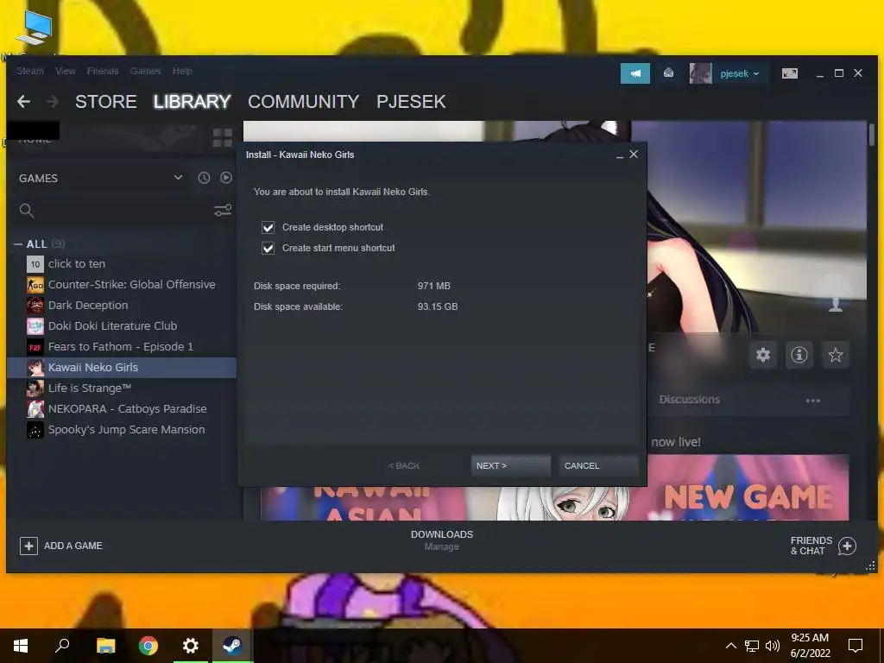This screenshot has height=663, width=884.
Task: Open advanced filter settings icon
Action: pos(223,211)
